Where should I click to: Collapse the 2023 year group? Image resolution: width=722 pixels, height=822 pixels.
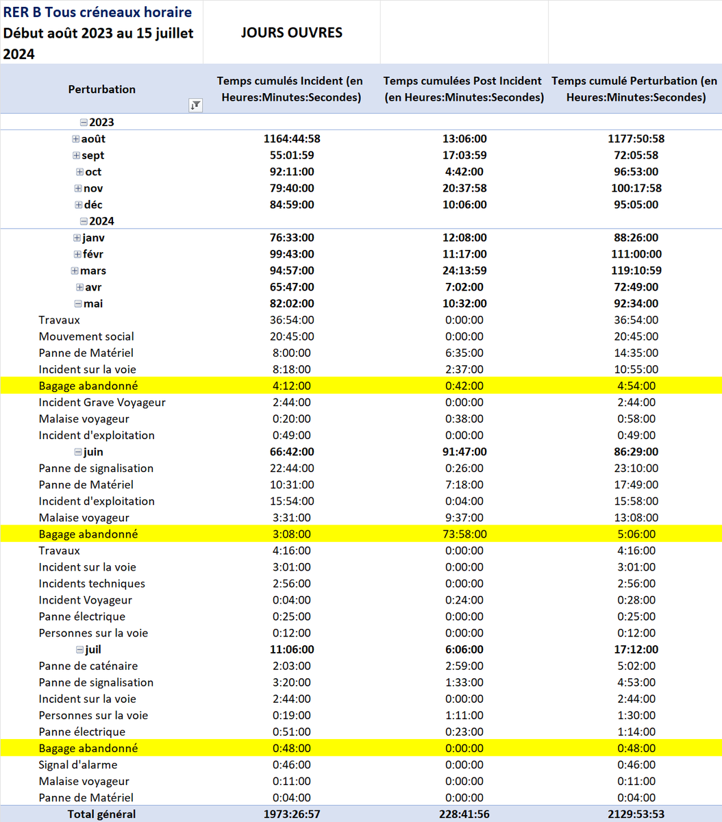84,123
